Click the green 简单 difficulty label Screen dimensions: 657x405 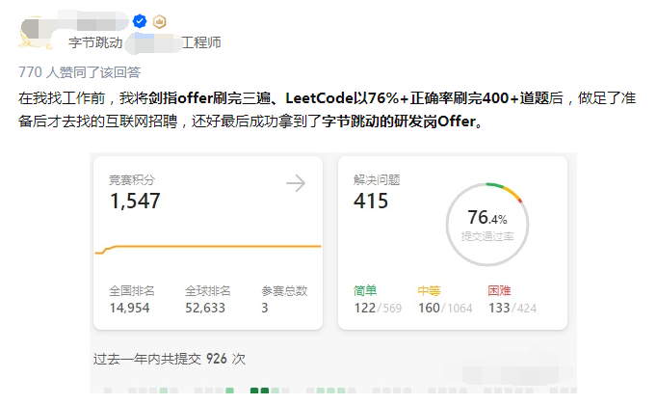click(x=365, y=290)
